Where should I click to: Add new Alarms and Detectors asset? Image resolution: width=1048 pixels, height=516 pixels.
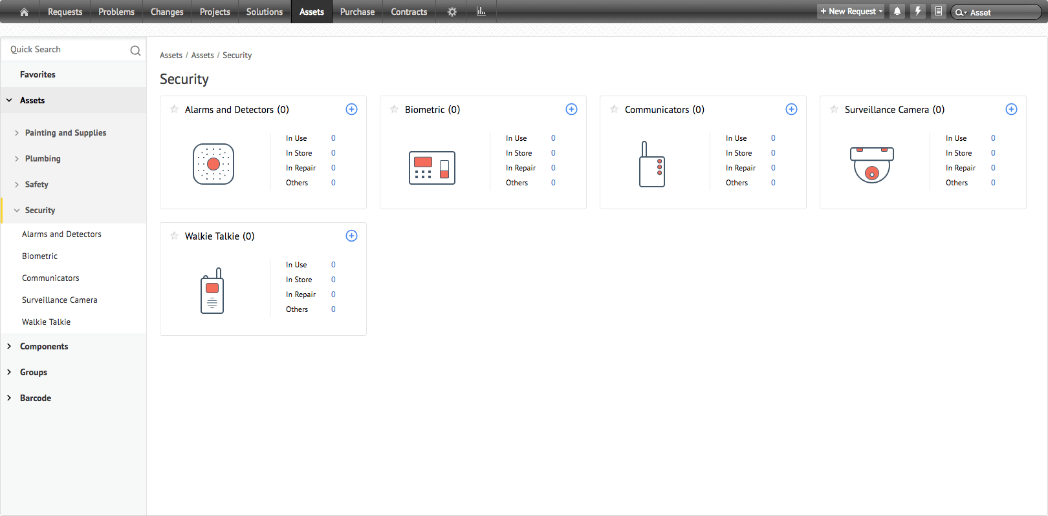[351, 109]
